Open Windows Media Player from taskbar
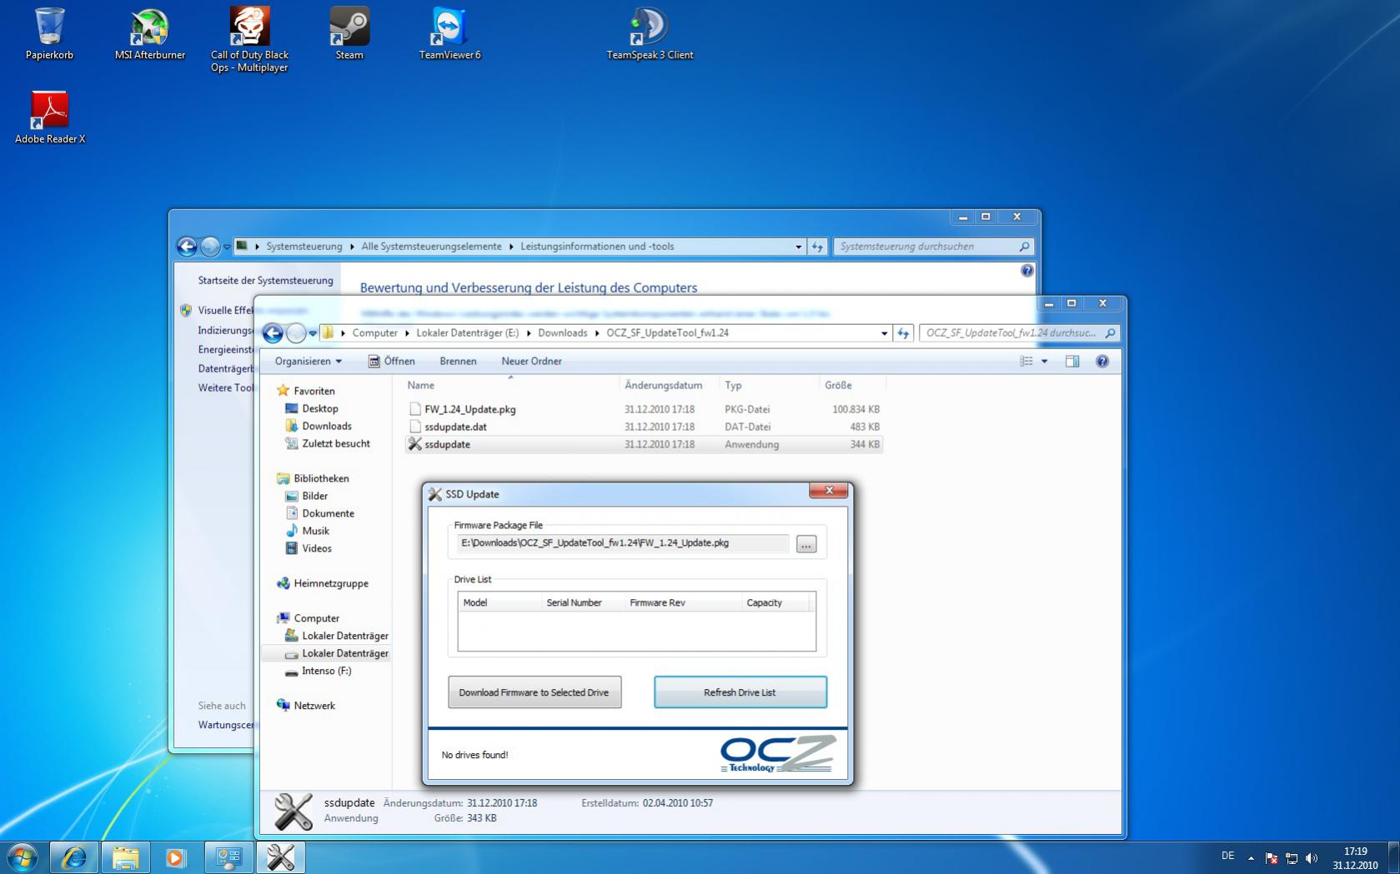Image resolution: width=1400 pixels, height=874 pixels. 176,857
